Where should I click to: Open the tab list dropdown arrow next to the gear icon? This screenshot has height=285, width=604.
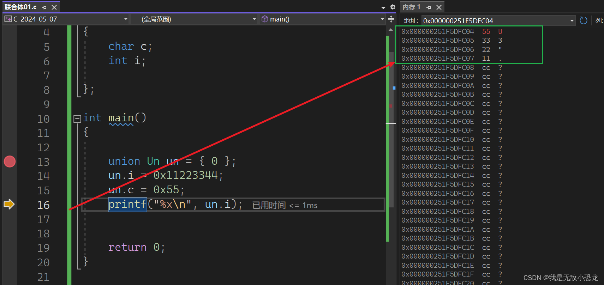(383, 7)
